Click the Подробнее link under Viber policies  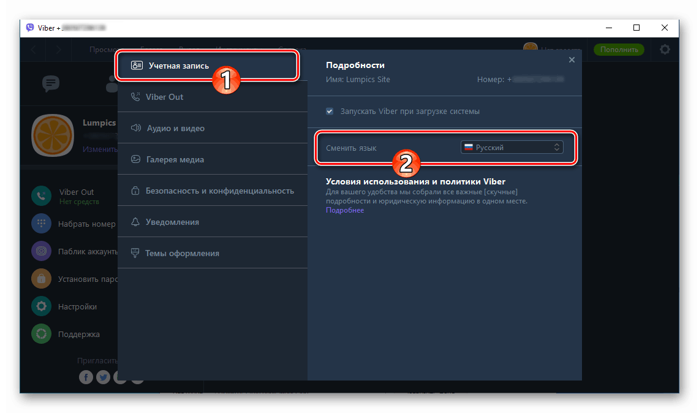[344, 210]
